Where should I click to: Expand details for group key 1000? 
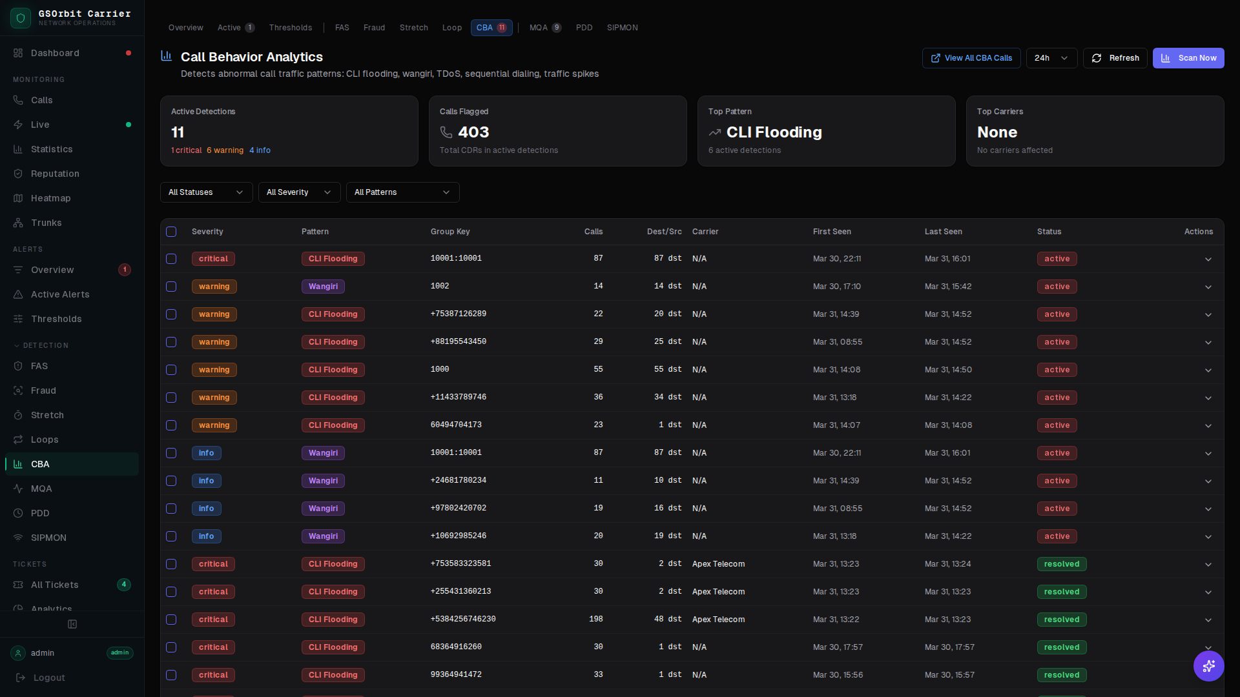click(x=1208, y=370)
